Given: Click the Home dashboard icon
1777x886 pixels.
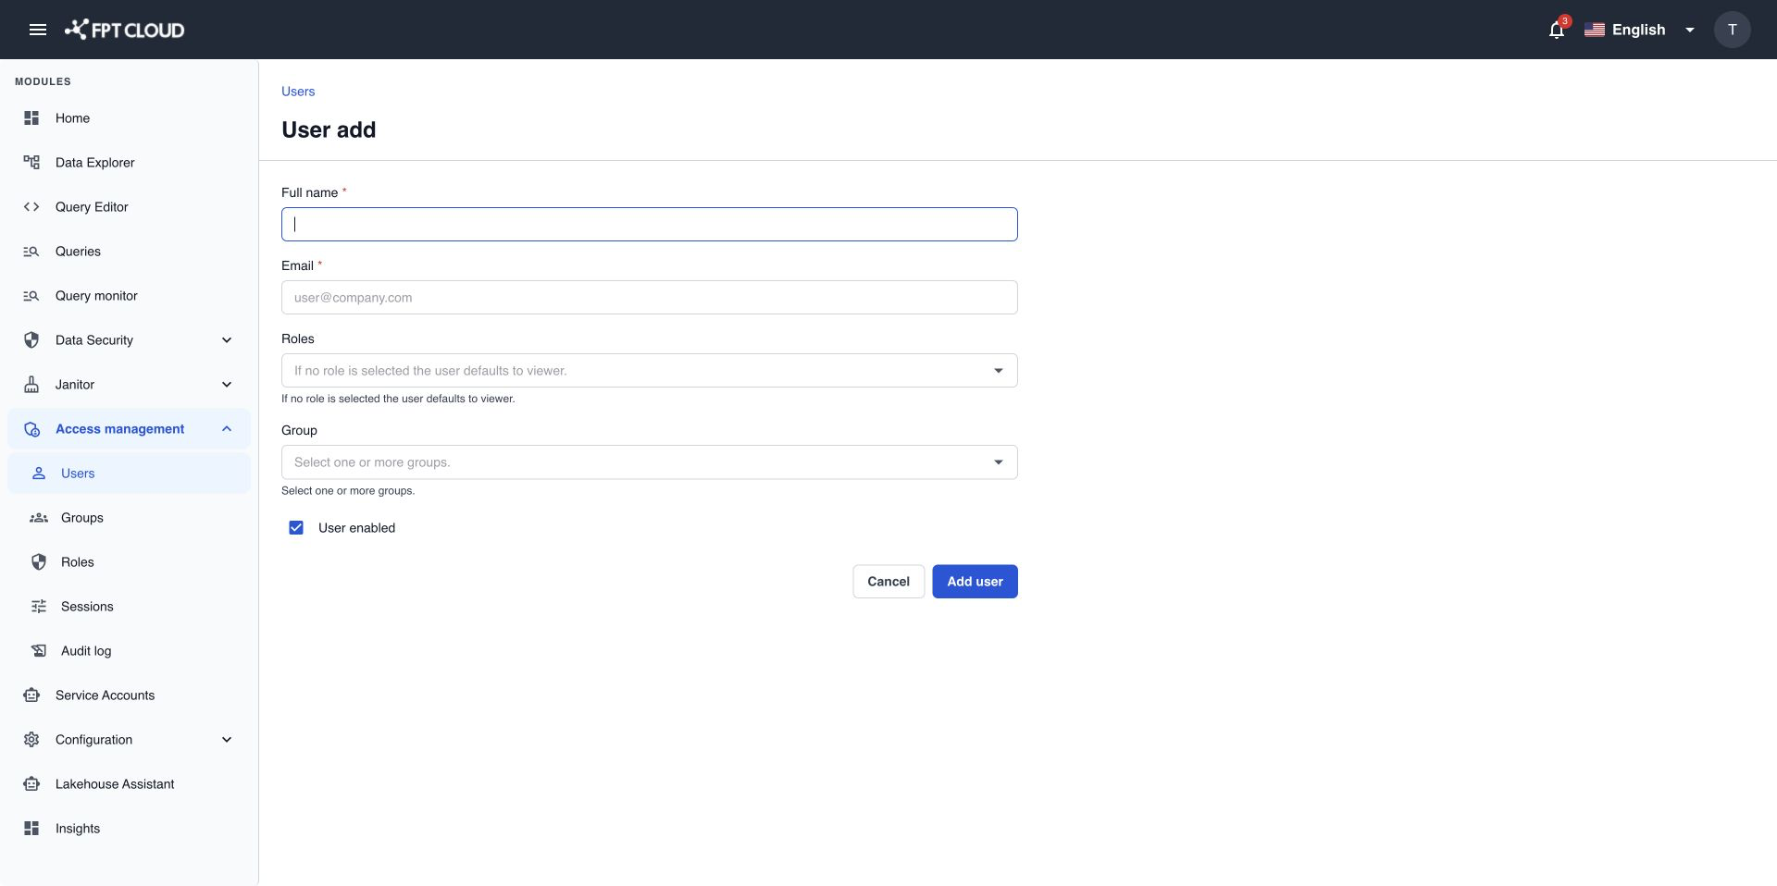Looking at the screenshot, I should pos(31,118).
